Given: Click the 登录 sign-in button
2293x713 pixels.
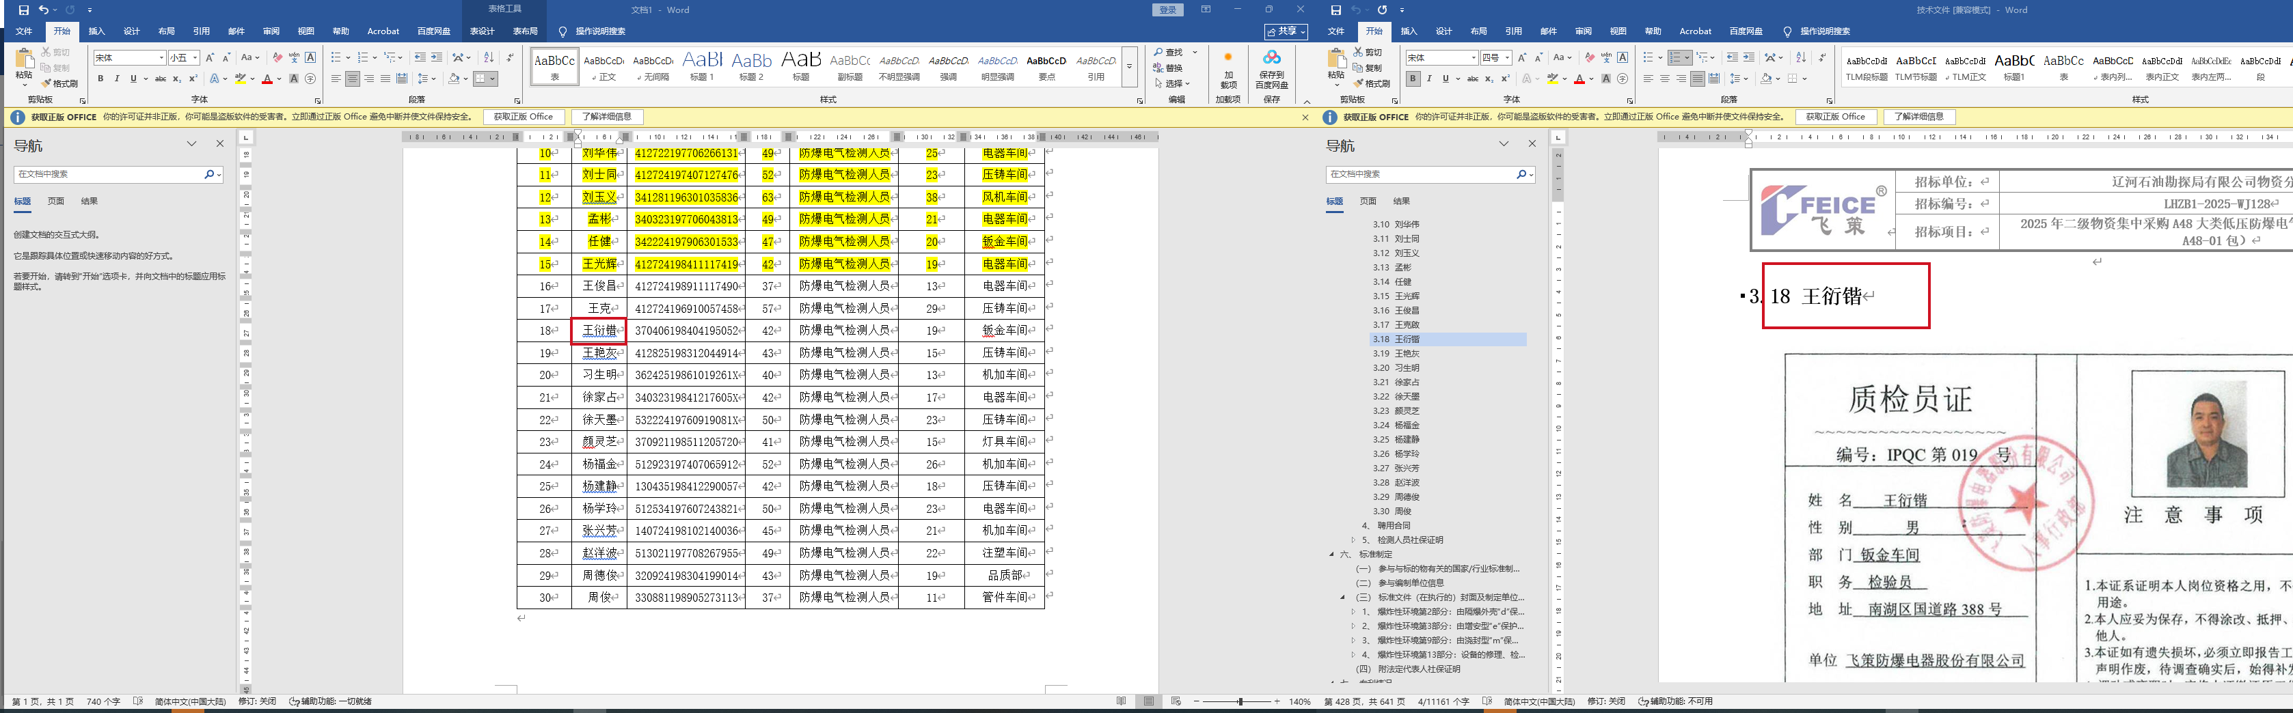Looking at the screenshot, I should (x=1168, y=10).
